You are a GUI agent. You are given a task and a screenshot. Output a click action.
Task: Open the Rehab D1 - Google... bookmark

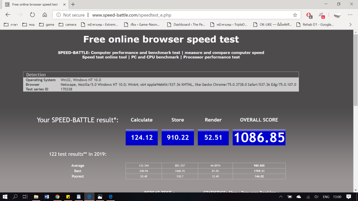pos(315,25)
